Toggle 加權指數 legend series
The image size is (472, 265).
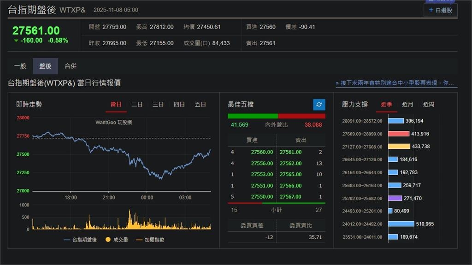[150, 240]
